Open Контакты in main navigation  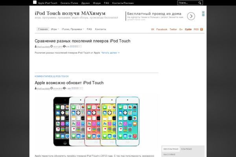pos(100,29)
